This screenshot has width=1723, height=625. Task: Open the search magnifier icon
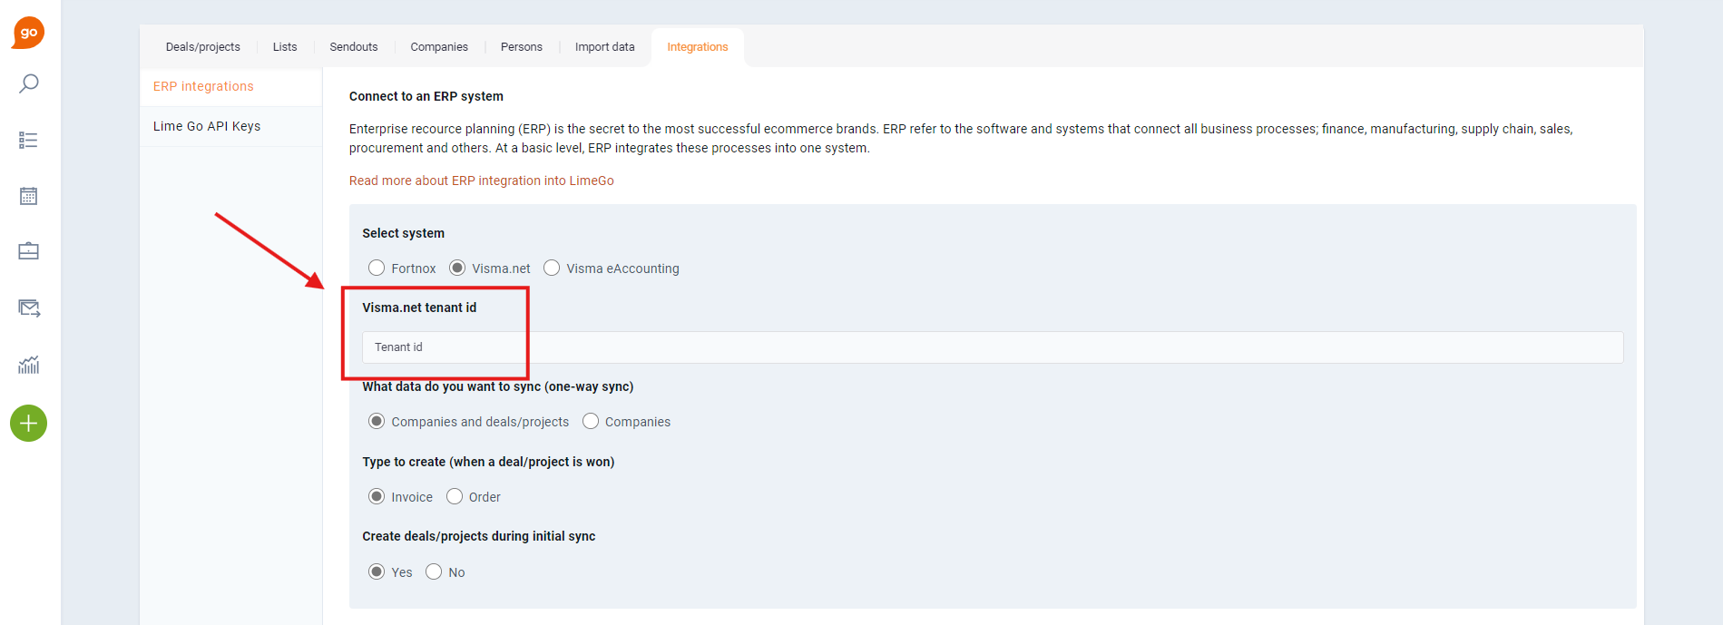coord(29,84)
